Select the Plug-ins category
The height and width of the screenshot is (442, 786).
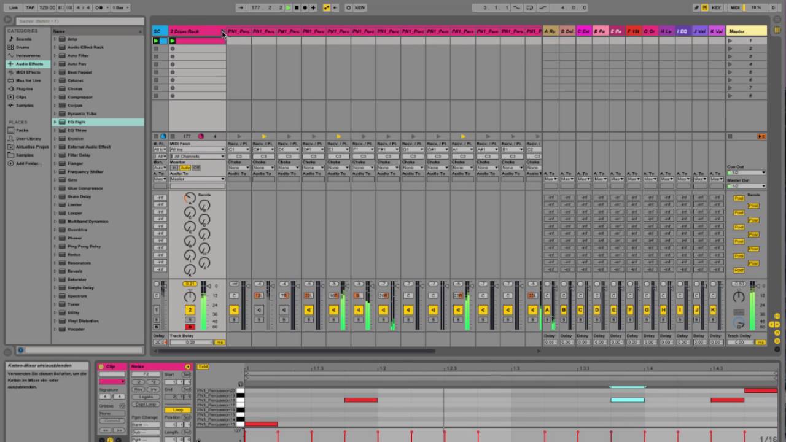click(x=24, y=88)
